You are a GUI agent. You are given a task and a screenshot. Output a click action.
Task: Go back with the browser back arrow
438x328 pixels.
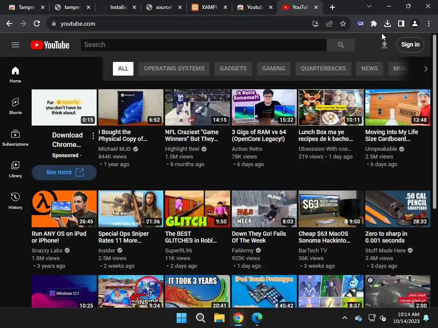9,24
